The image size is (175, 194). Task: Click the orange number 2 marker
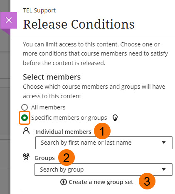pyautogui.click(x=67, y=158)
